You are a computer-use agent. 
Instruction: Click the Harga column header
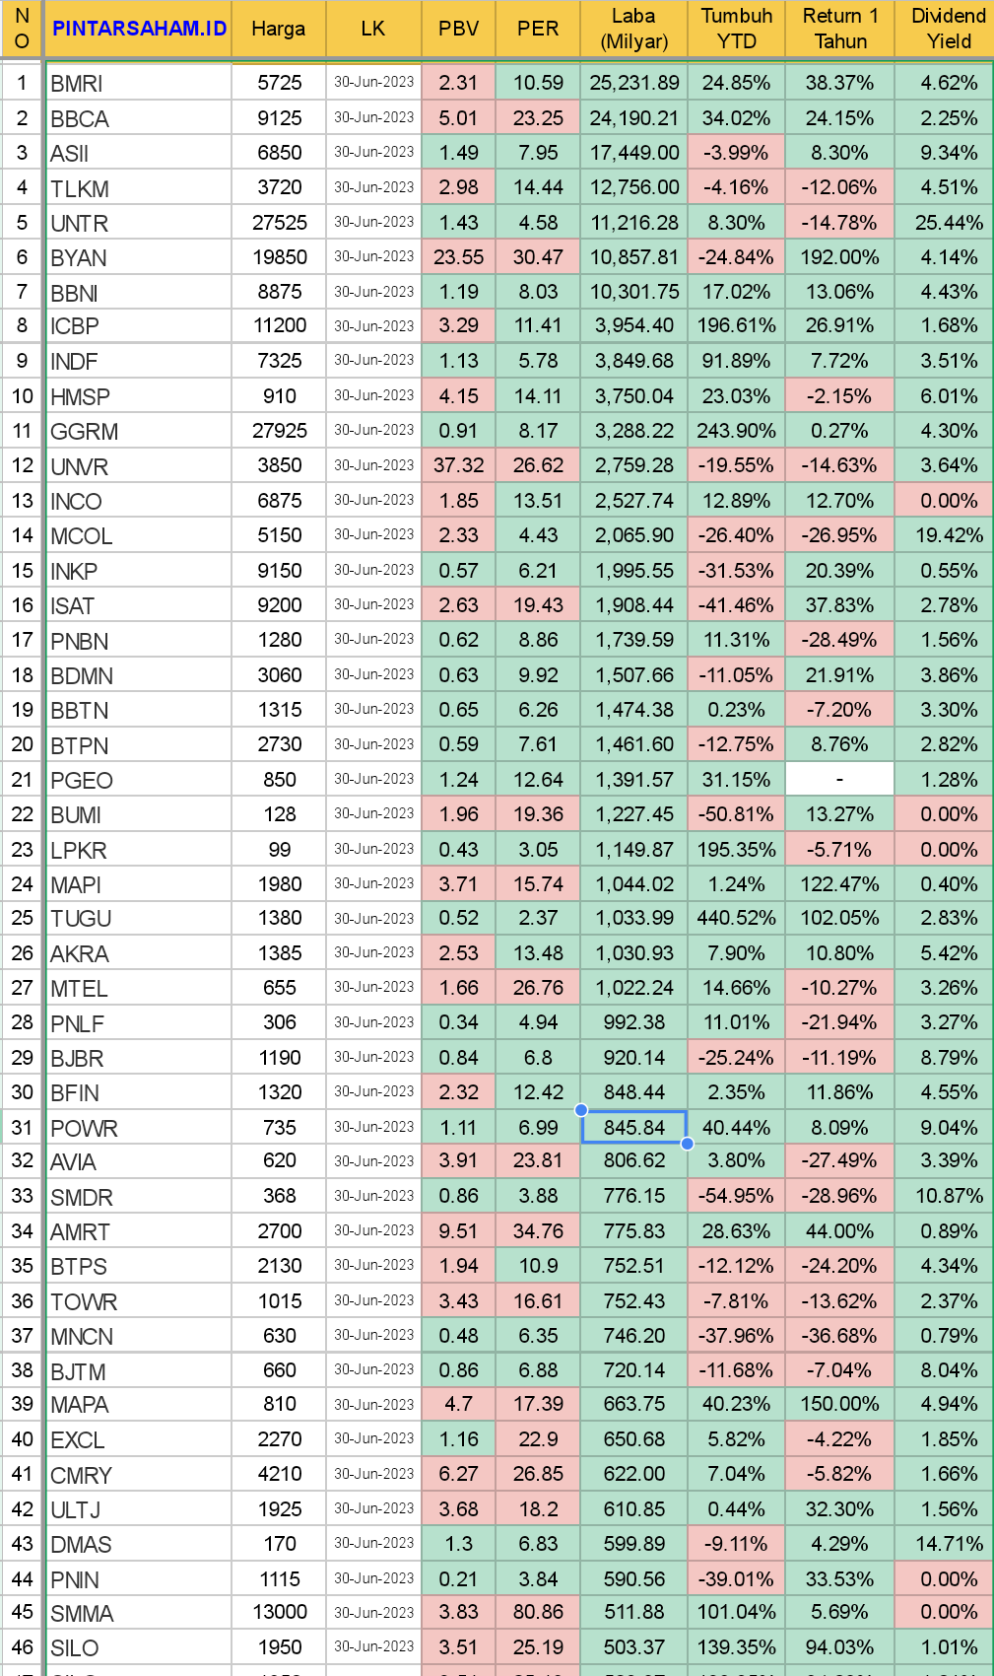(278, 29)
